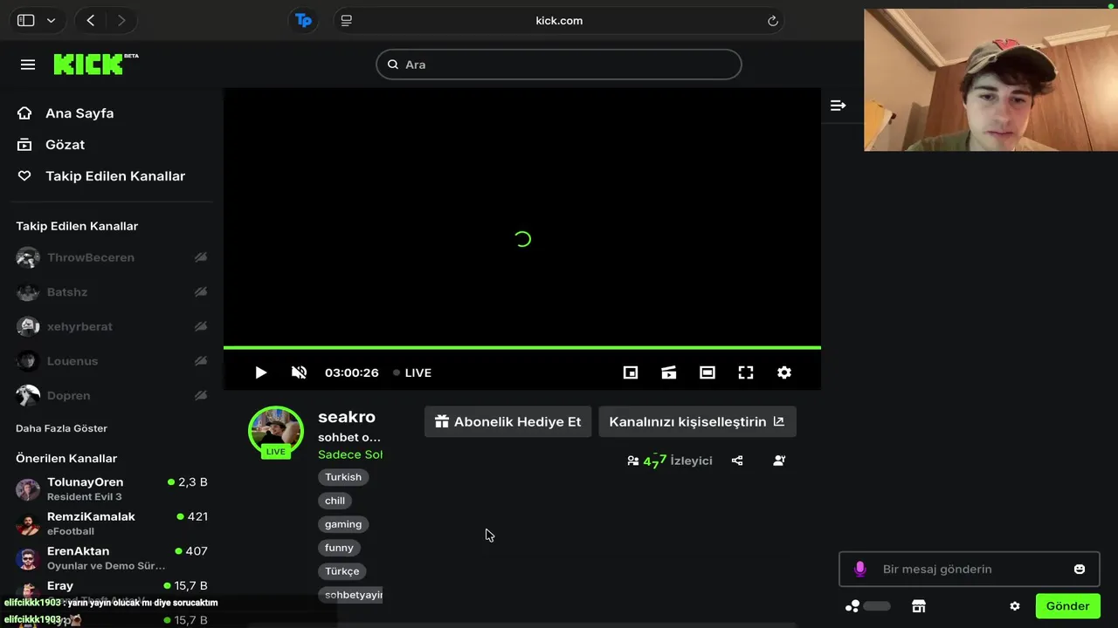This screenshot has width=1118, height=628.
Task: Cast the stream with the cast icon
Action: [x=669, y=372]
